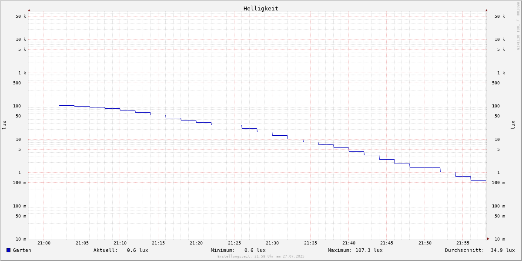This screenshot has width=522, height=261.
Task: Select "500" on the left y-axis
Action: (17, 83)
